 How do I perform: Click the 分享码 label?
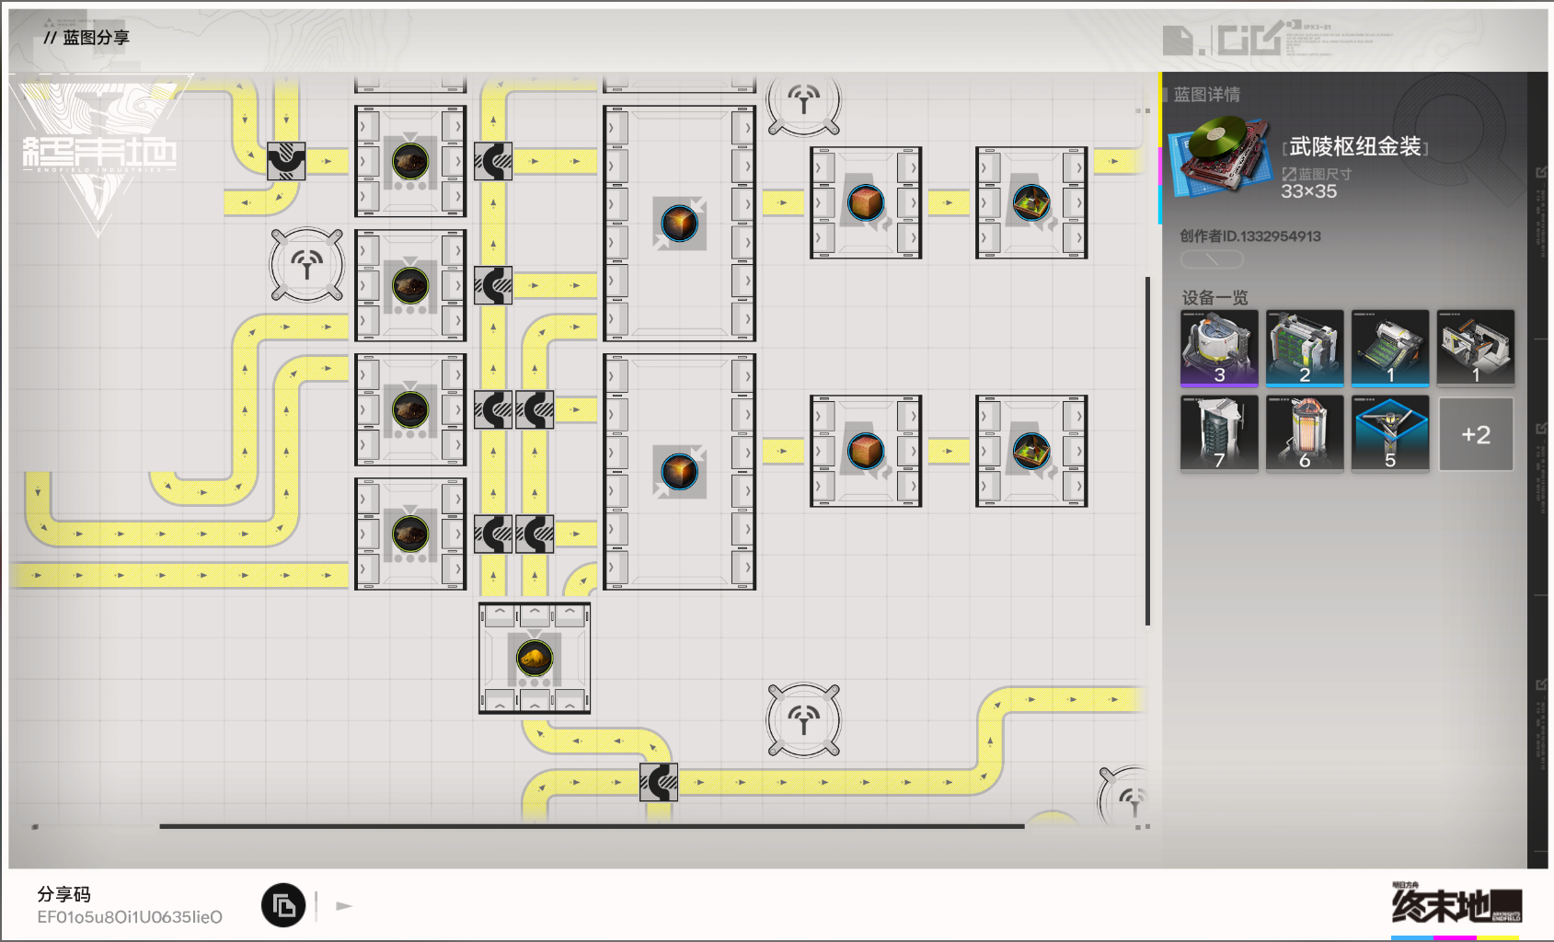point(63,894)
